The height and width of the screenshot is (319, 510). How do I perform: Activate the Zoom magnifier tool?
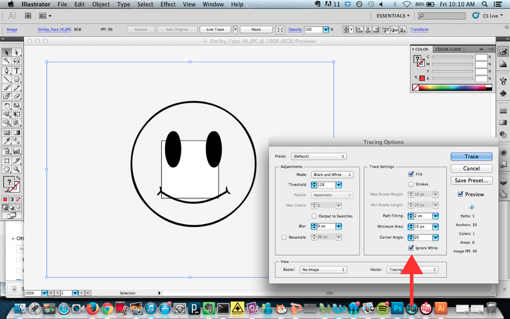16,169
